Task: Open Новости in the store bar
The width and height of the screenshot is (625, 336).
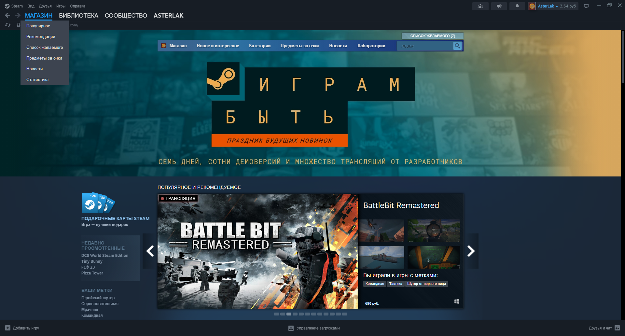Action: pyautogui.click(x=338, y=46)
